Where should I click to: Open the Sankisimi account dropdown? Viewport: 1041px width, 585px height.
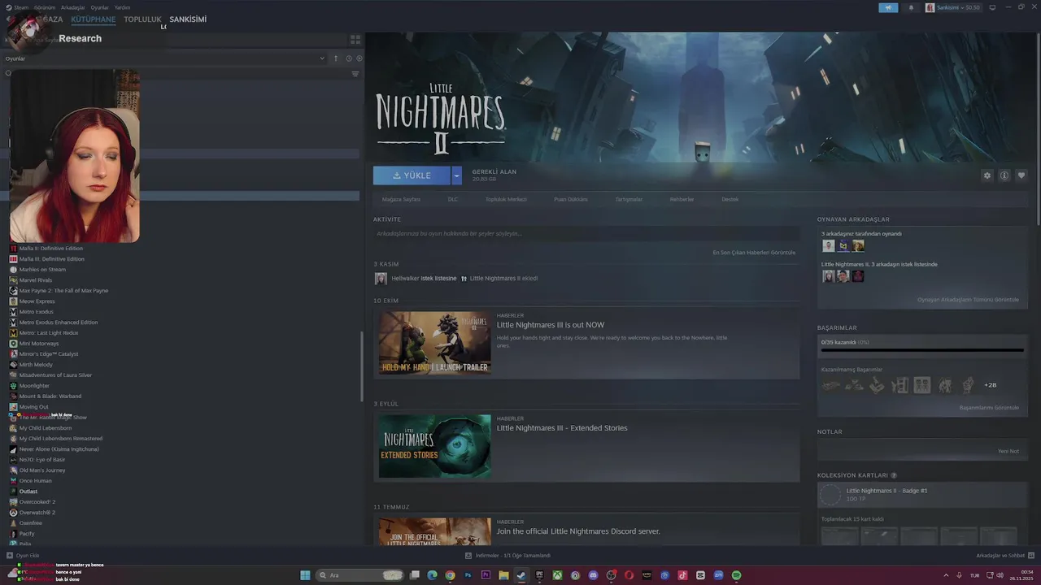[x=952, y=7]
